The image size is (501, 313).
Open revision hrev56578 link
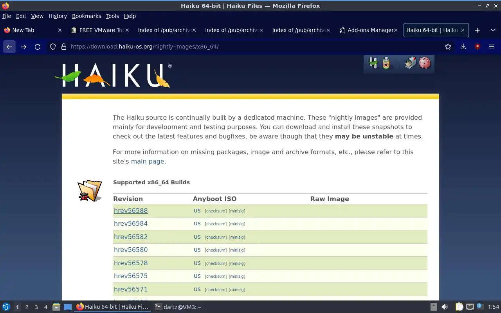(x=131, y=263)
